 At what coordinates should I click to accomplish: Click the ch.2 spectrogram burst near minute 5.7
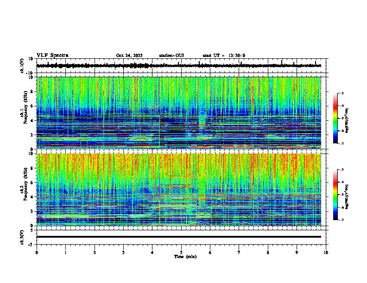(x=202, y=191)
